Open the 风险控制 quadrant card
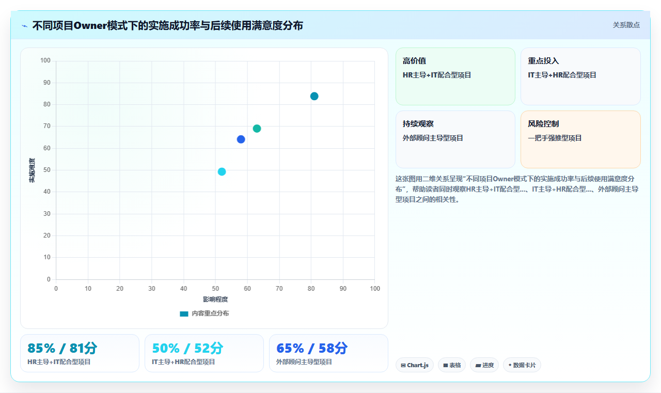 point(580,139)
